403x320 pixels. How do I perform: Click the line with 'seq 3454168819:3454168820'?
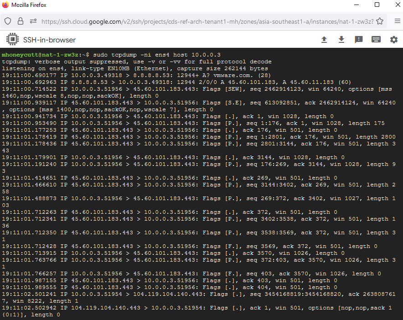coord(199,297)
